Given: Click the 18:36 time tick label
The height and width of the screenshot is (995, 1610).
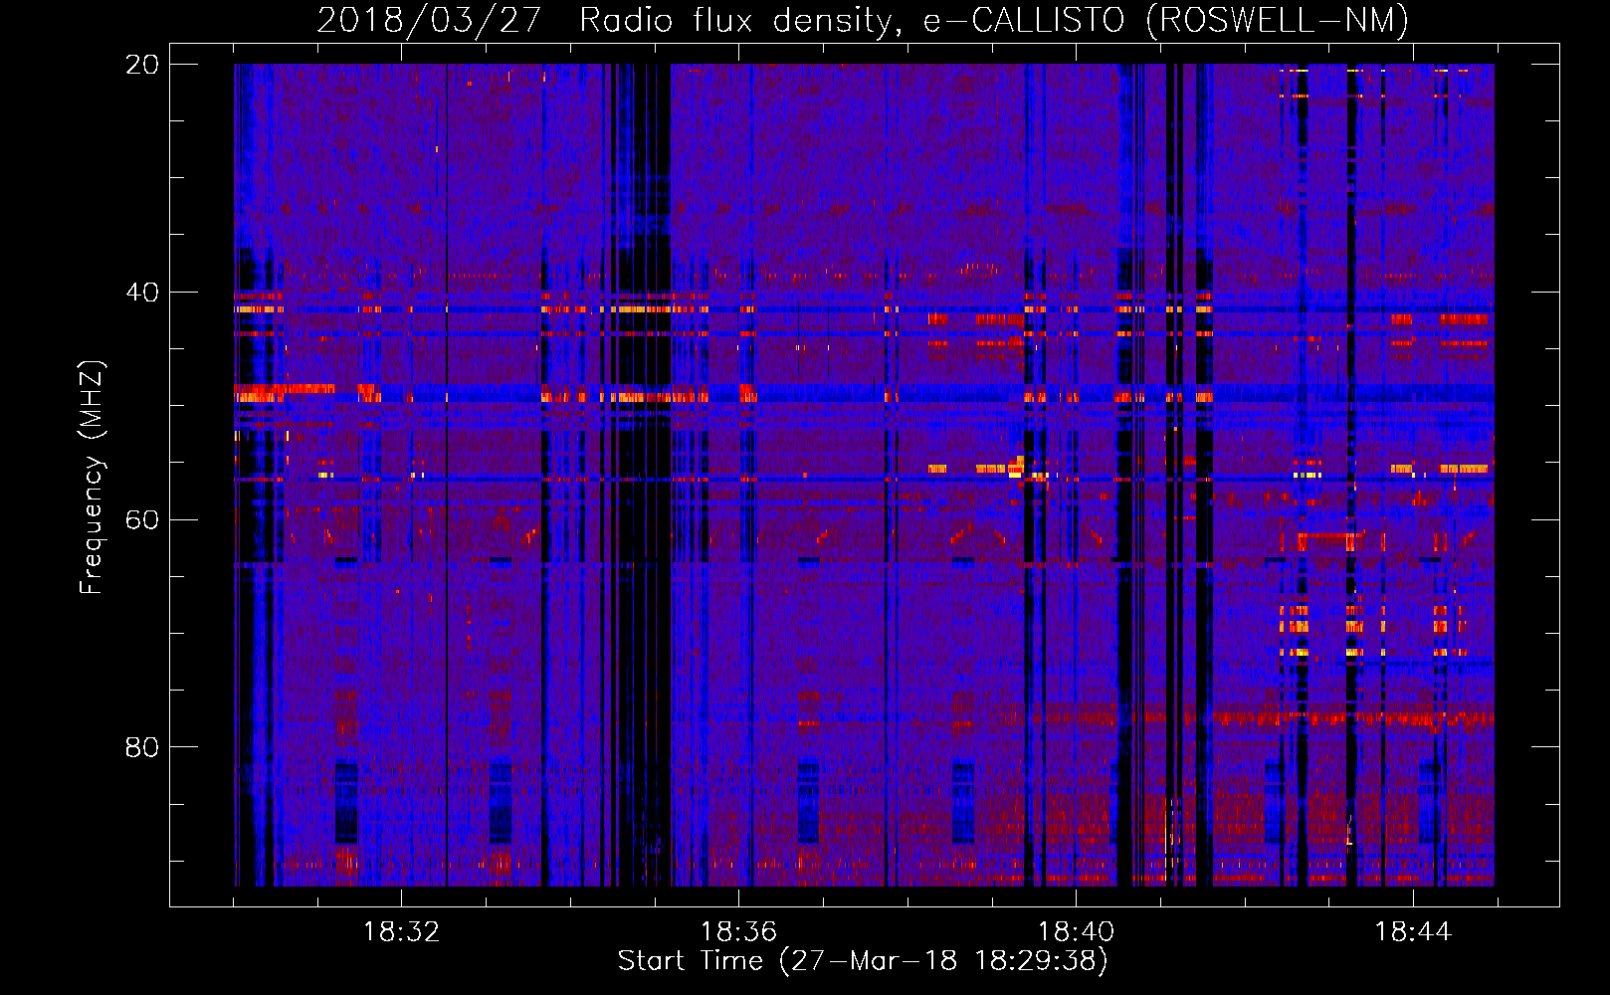Looking at the screenshot, I should pos(738,932).
